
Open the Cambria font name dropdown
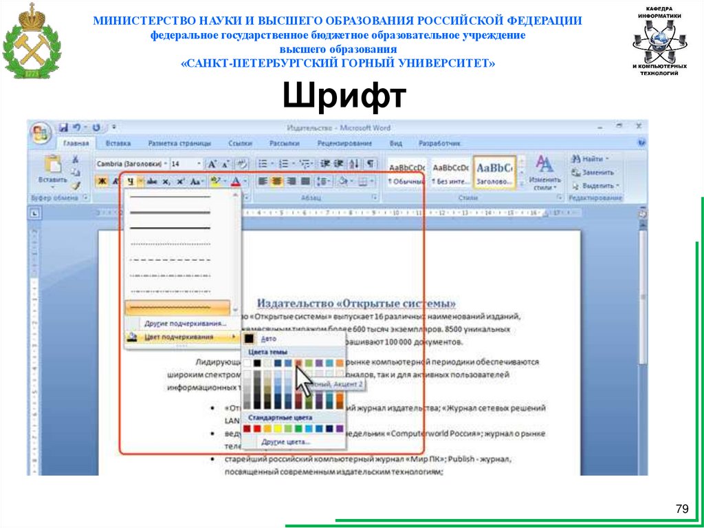pyautogui.click(x=166, y=164)
